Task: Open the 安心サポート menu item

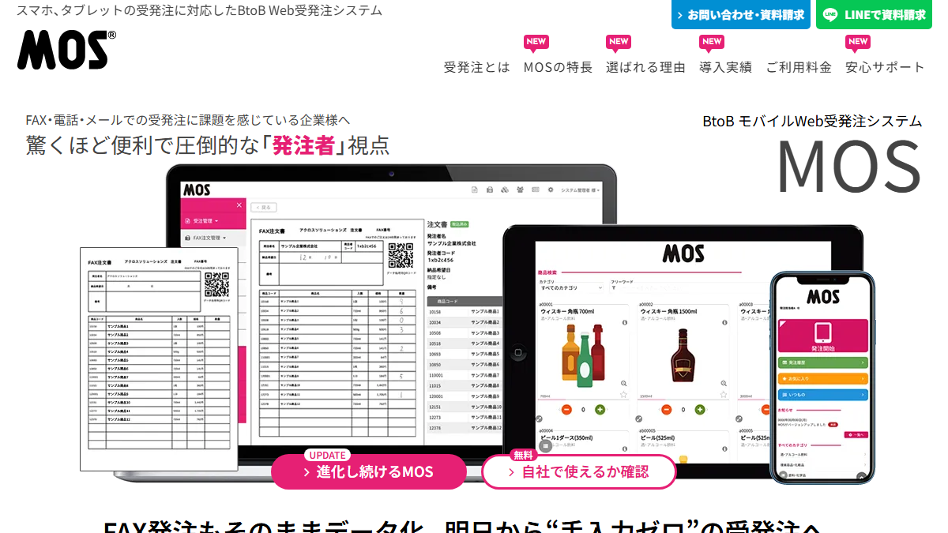Action: point(885,67)
